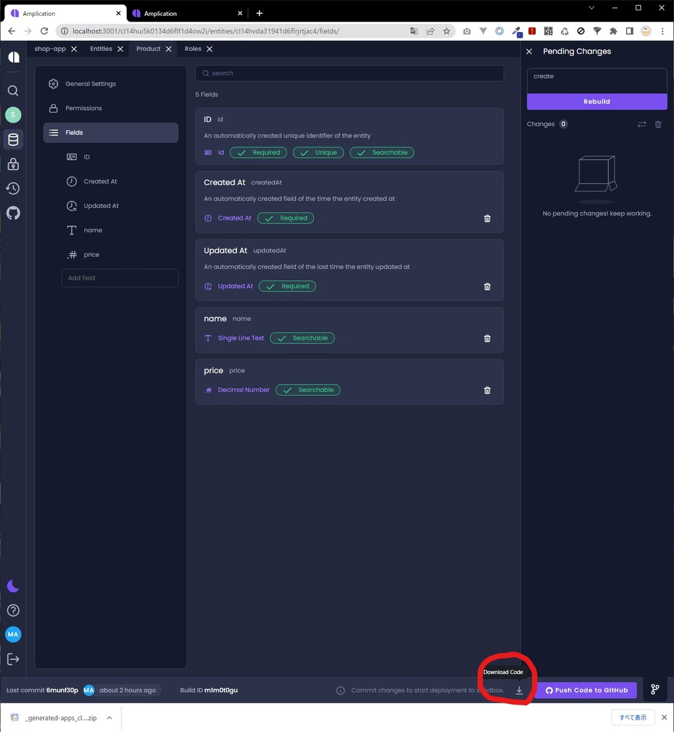674x732 pixels.
Task: Click the fields search box
Action: click(350, 73)
